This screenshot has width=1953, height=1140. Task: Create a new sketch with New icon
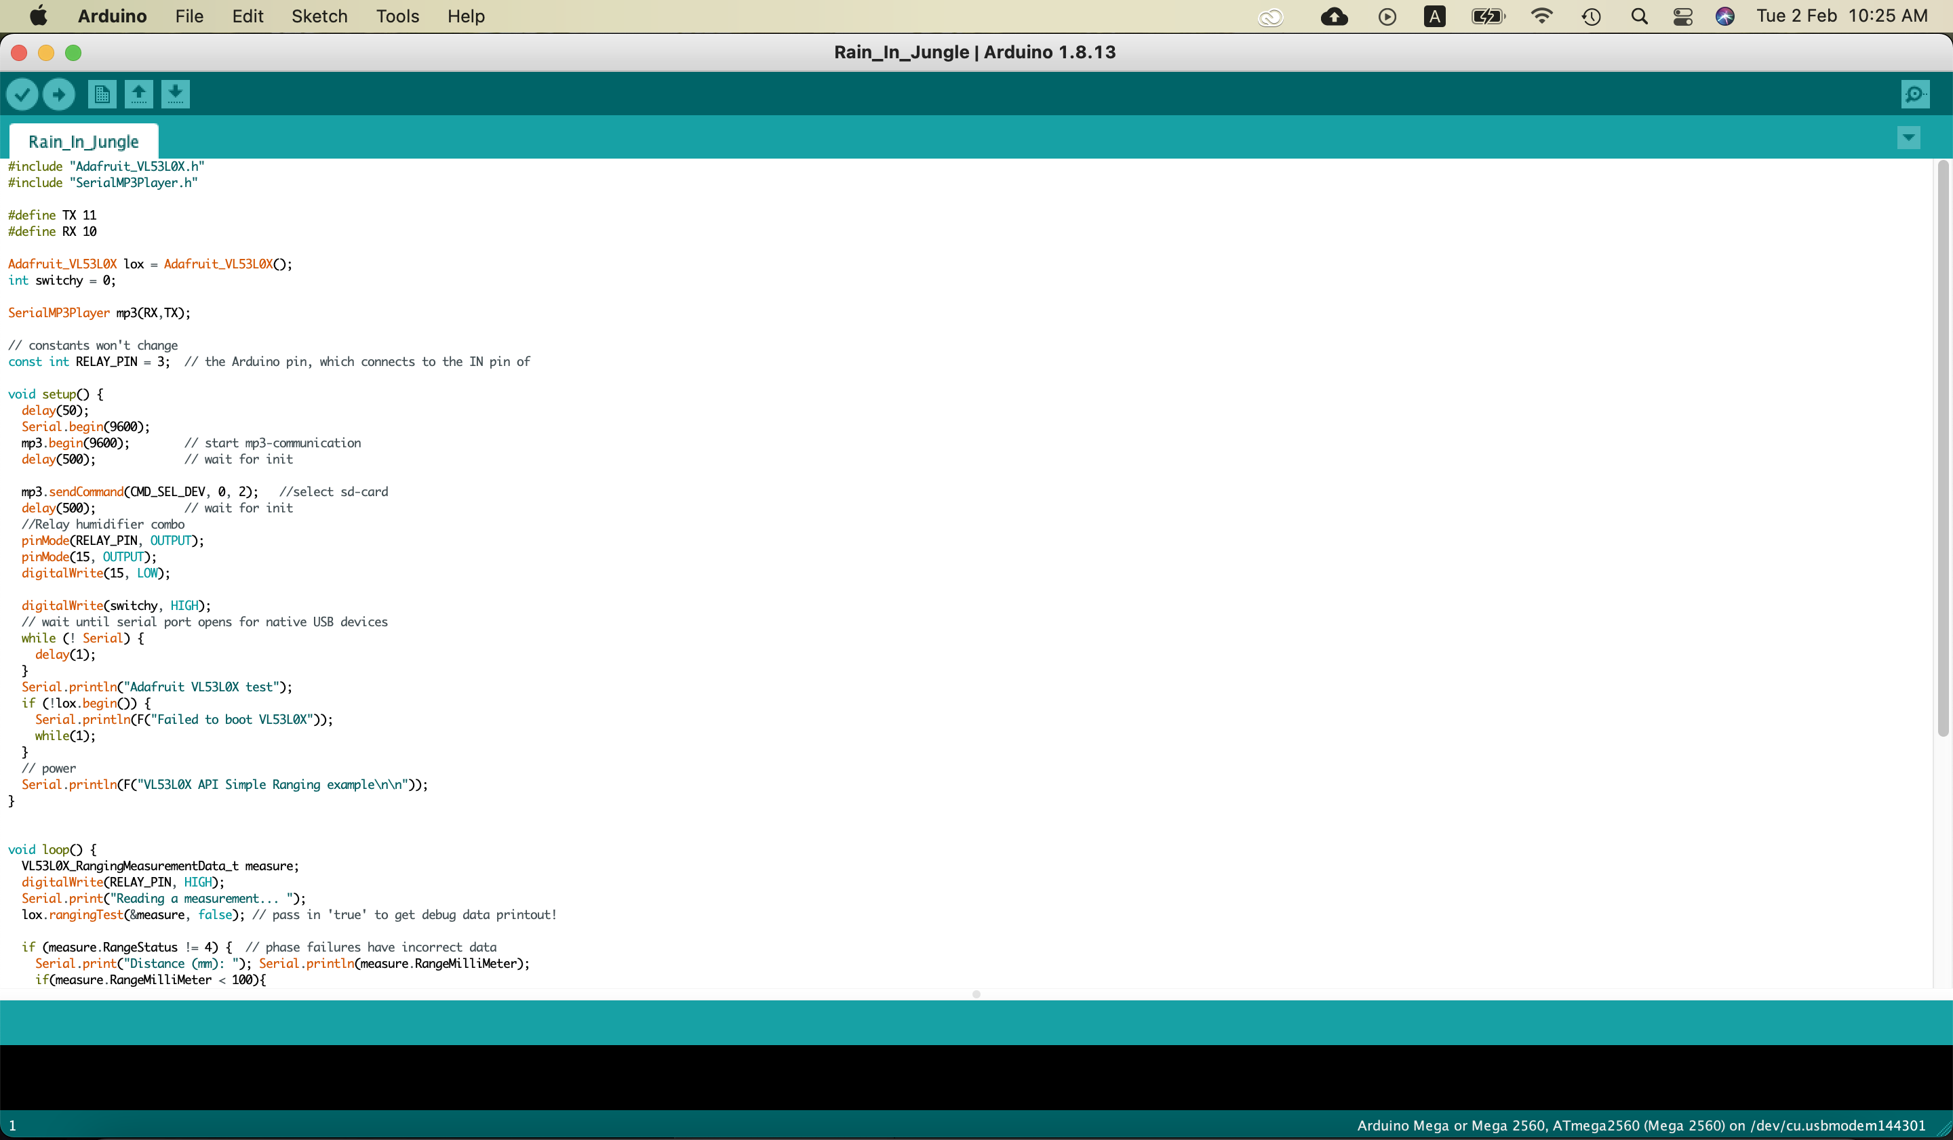(102, 94)
